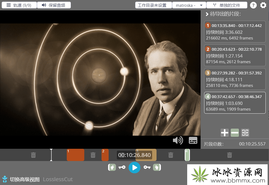Screen dimensions: 269x185
Task: Toggle separate files (单独的文件) export mode
Action: [x=227, y=5]
